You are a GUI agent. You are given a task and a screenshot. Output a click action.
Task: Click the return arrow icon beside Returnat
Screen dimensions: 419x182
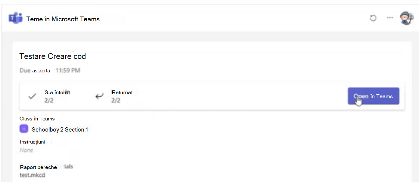coord(99,96)
